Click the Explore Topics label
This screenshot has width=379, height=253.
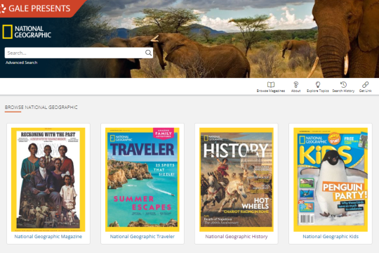tap(318, 91)
